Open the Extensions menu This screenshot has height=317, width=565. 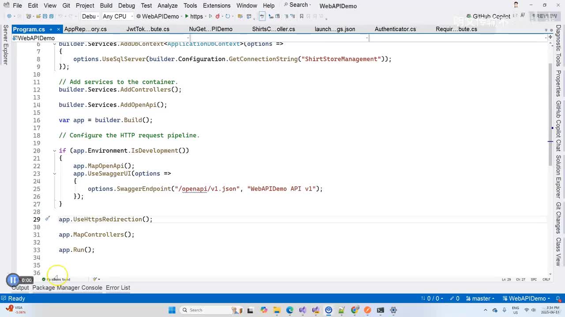[217, 6]
